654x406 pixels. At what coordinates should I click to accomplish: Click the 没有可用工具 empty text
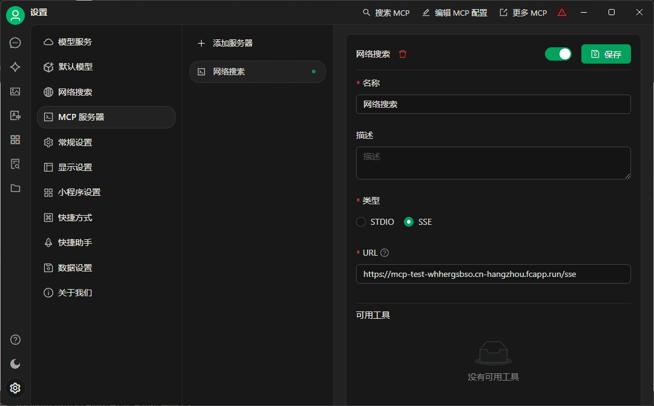coord(493,377)
